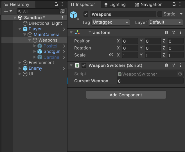Switch to the Lighting tab

pos(115,4)
